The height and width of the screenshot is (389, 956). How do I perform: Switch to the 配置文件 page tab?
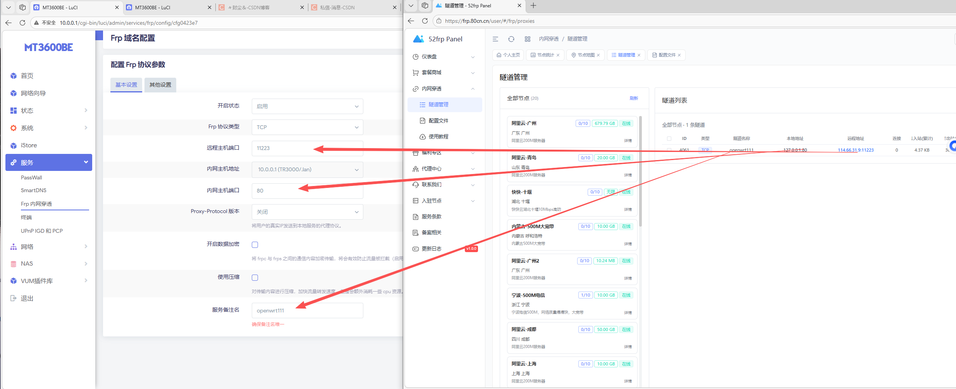coord(667,55)
